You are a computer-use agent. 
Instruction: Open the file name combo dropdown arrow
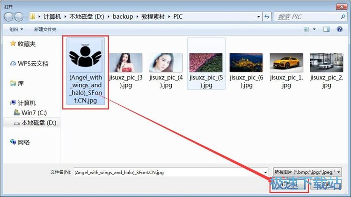(265, 172)
